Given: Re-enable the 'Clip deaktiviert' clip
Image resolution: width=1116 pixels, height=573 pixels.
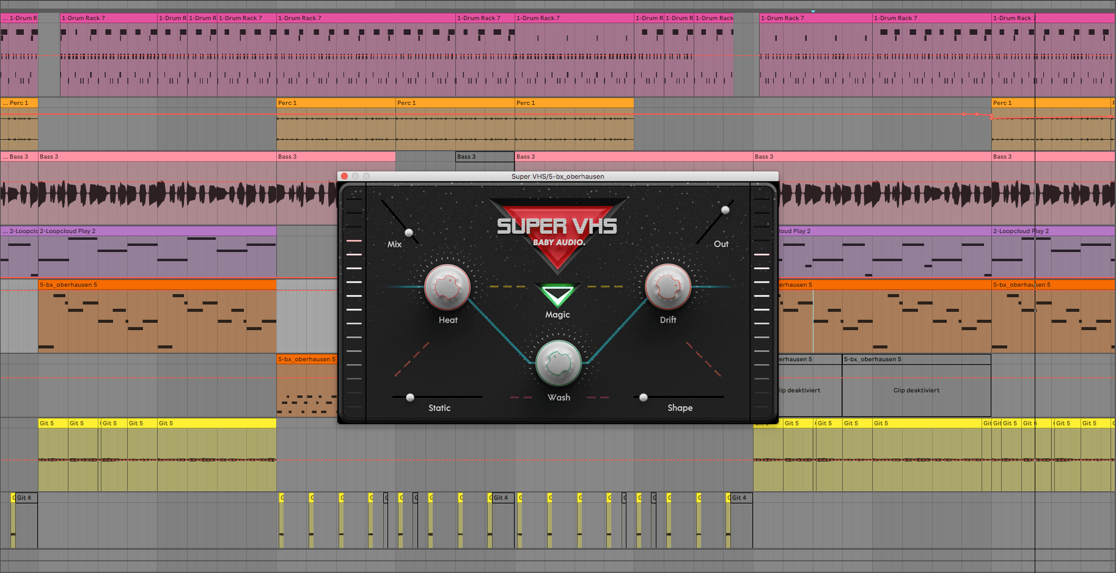Looking at the screenshot, I should [917, 390].
